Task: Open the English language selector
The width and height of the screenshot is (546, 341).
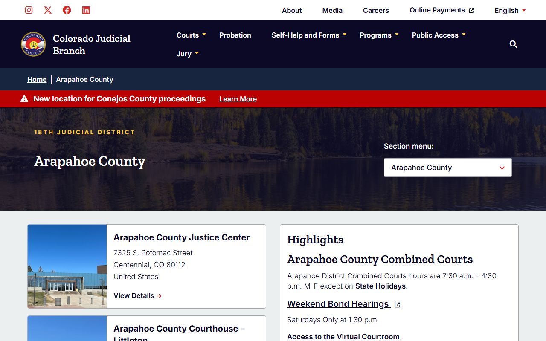Action: click(x=510, y=10)
